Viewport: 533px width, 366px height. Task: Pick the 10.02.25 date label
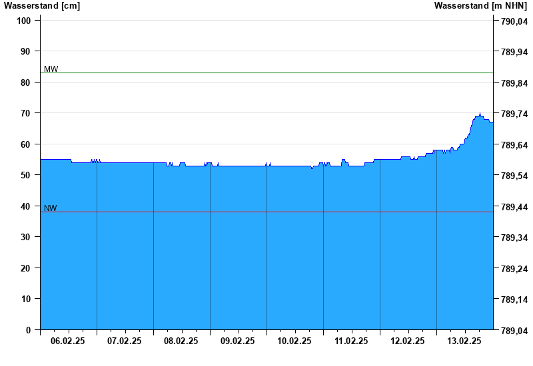pyautogui.click(x=294, y=341)
